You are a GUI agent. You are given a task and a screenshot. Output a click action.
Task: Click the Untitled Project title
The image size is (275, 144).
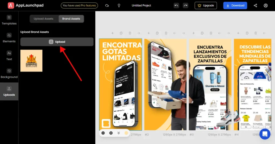click(x=141, y=5)
